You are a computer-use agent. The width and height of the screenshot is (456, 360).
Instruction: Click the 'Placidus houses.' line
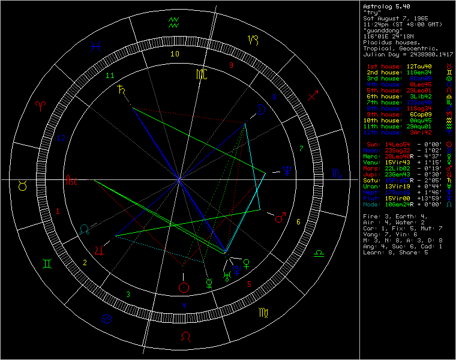point(392,43)
